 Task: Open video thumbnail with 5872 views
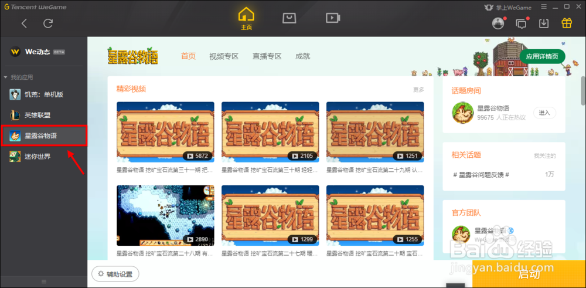(x=166, y=132)
